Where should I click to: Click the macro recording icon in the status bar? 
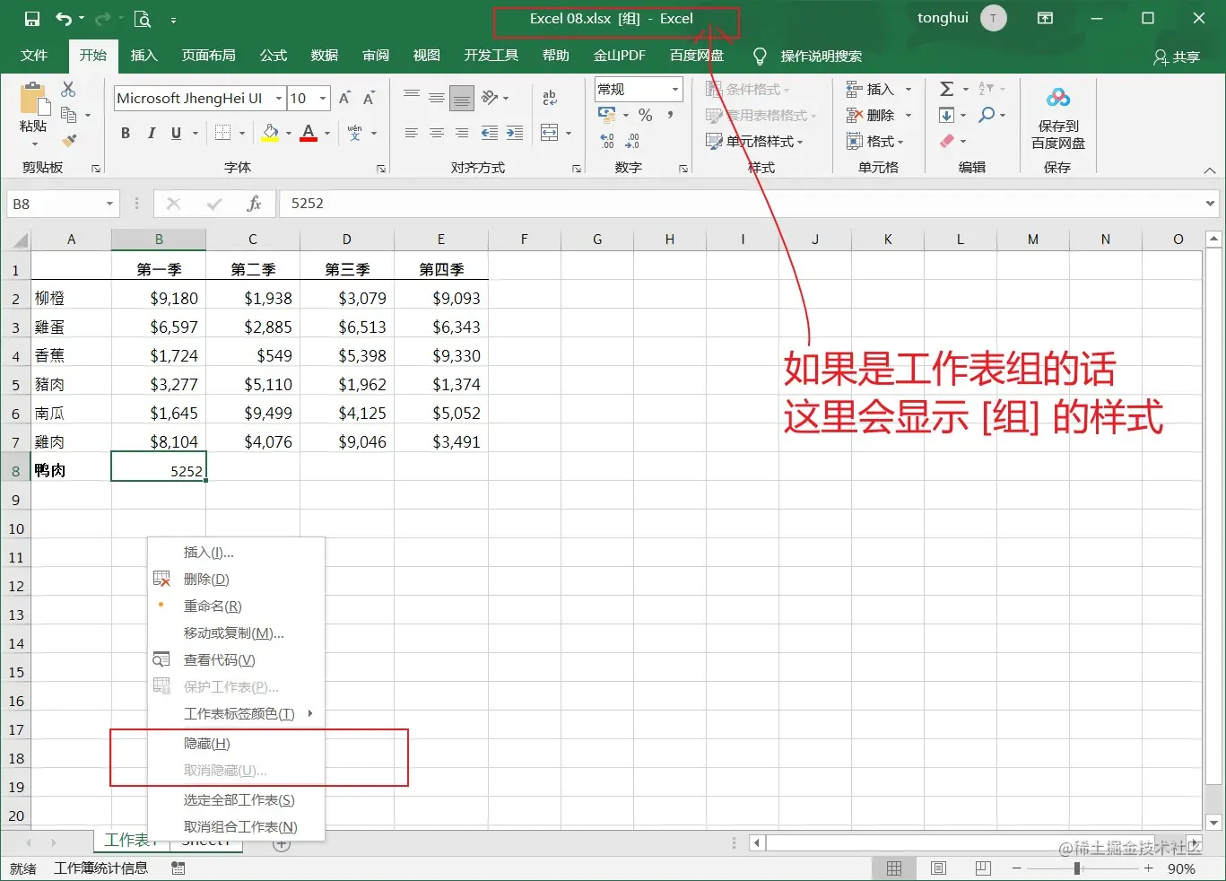(x=178, y=868)
